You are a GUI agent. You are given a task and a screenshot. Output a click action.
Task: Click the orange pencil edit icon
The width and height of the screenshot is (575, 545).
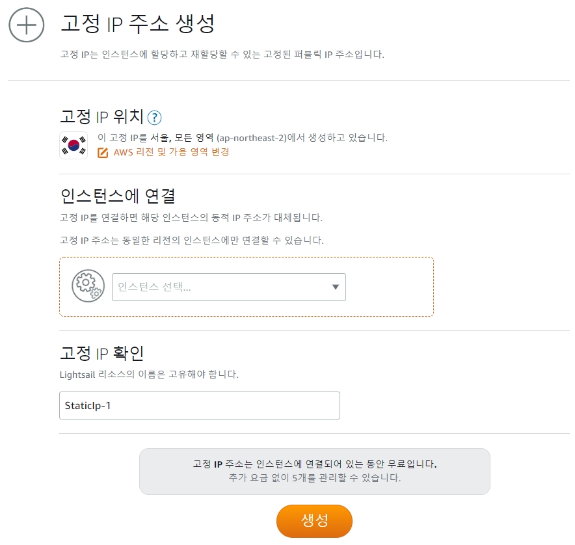[x=103, y=153]
